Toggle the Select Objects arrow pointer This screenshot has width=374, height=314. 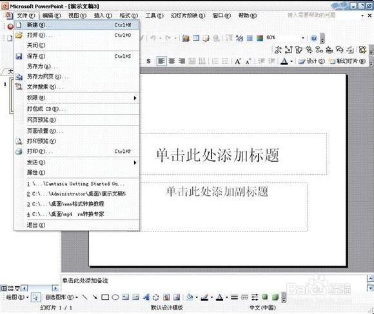coord(35,297)
